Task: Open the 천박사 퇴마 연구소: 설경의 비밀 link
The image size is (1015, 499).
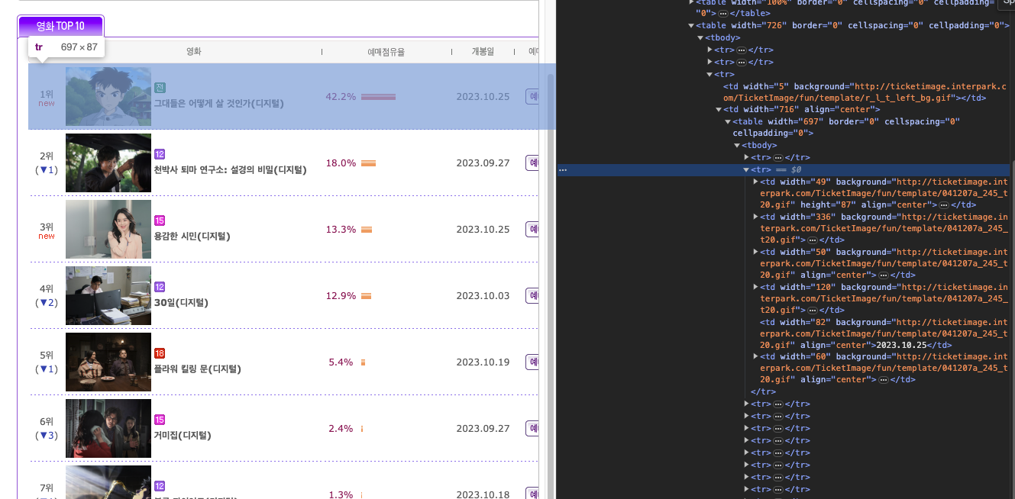Action: [x=230, y=169]
